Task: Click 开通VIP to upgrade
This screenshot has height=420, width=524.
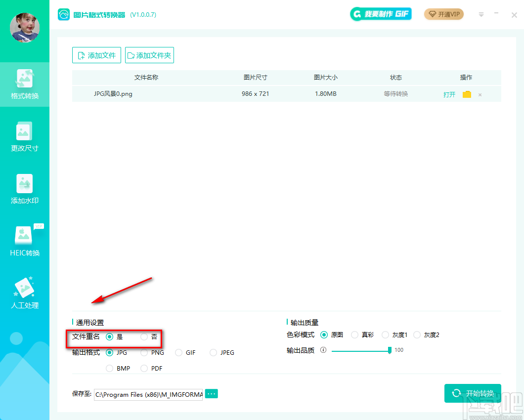Action: click(443, 14)
